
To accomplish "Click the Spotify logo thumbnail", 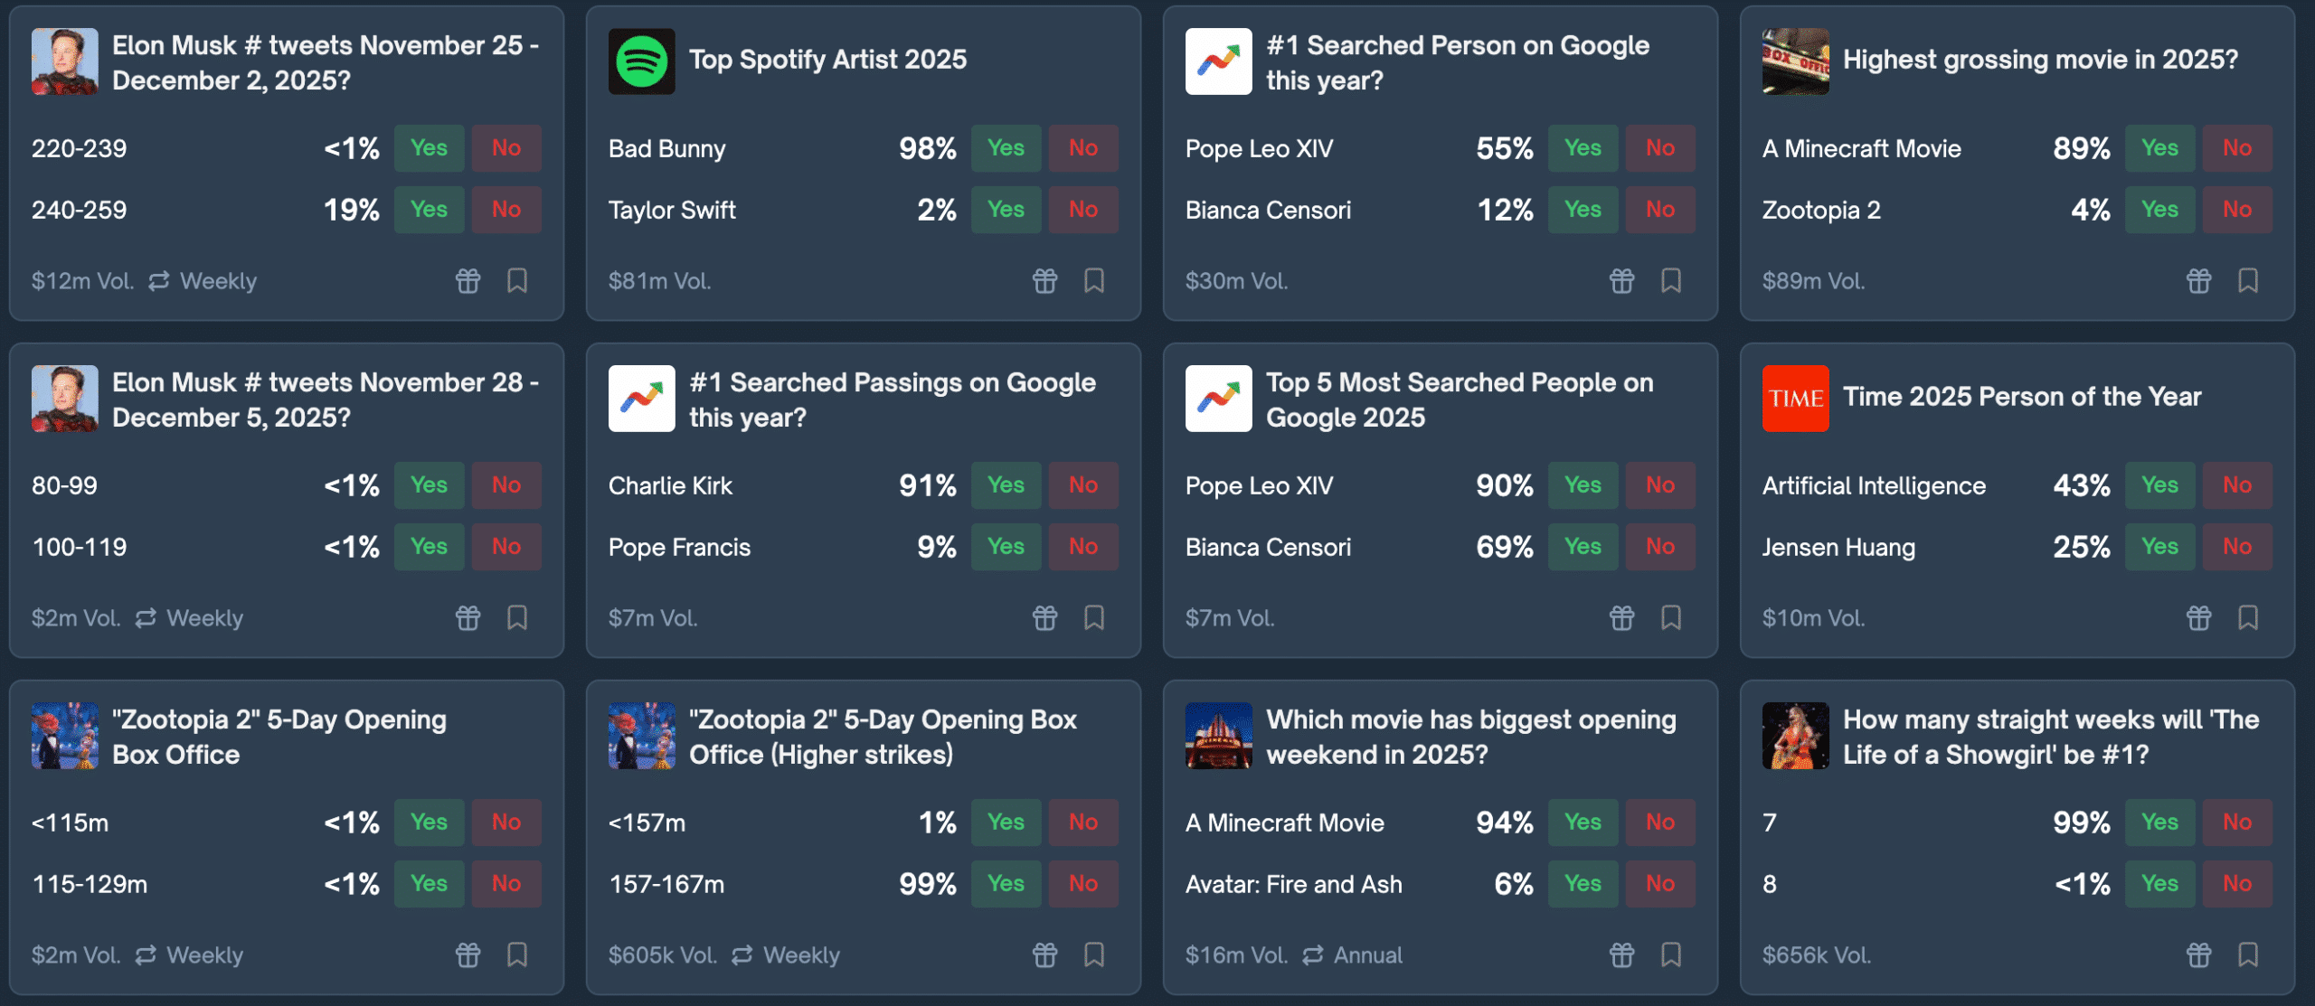I will [641, 61].
